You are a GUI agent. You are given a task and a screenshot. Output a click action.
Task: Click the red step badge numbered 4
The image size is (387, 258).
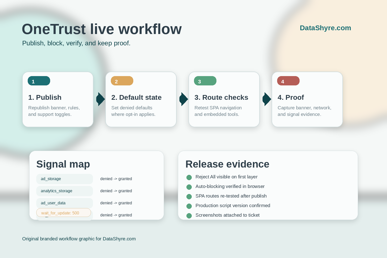pos(288,81)
